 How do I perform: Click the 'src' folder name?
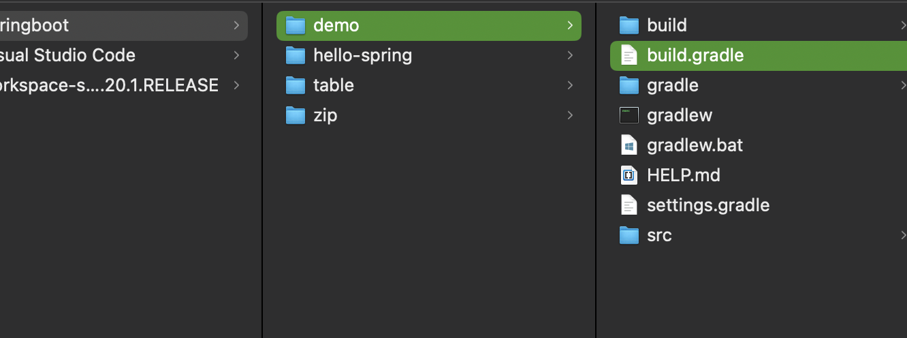click(x=659, y=235)
